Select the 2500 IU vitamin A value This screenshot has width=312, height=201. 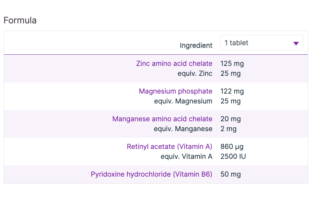pyautogui.click(x=233, y=157)
